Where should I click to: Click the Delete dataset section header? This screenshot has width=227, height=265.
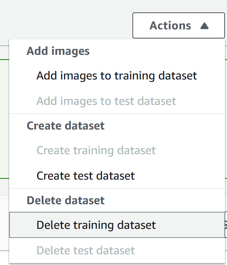click(x=66, y=200)
